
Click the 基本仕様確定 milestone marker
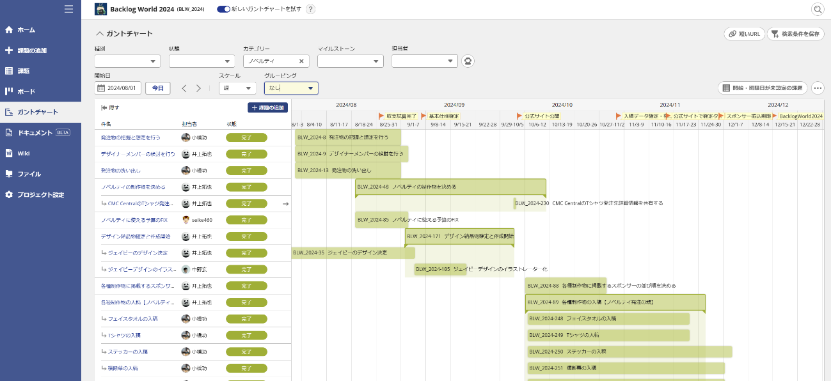(440, 116)
